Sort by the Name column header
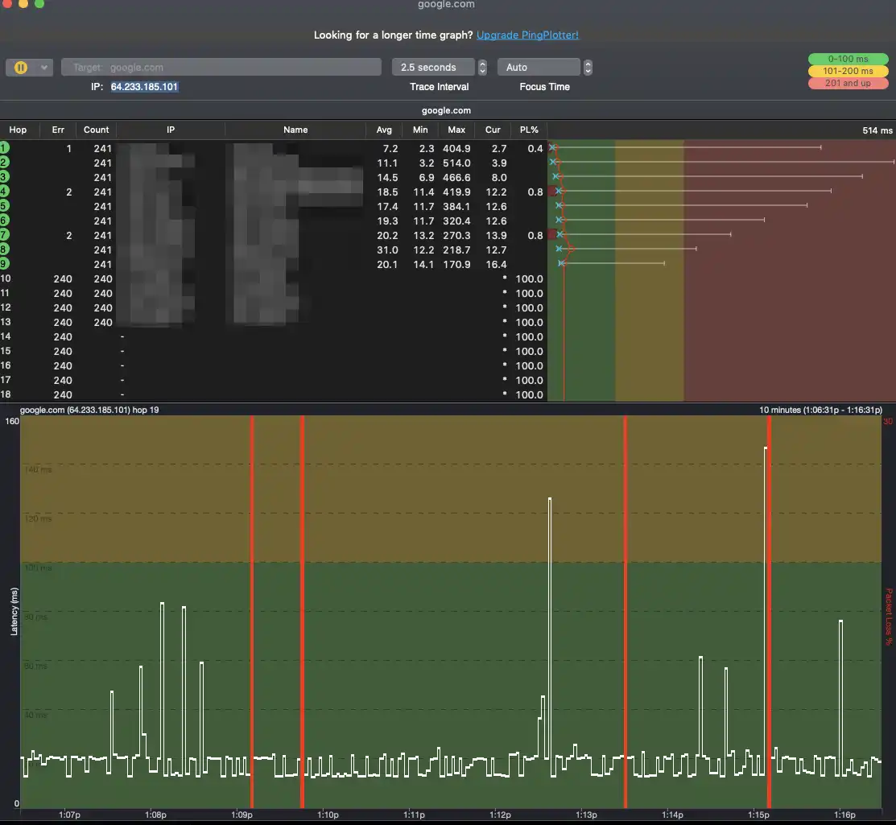Viewport: 896px width, 825px height. click(295, 130)
